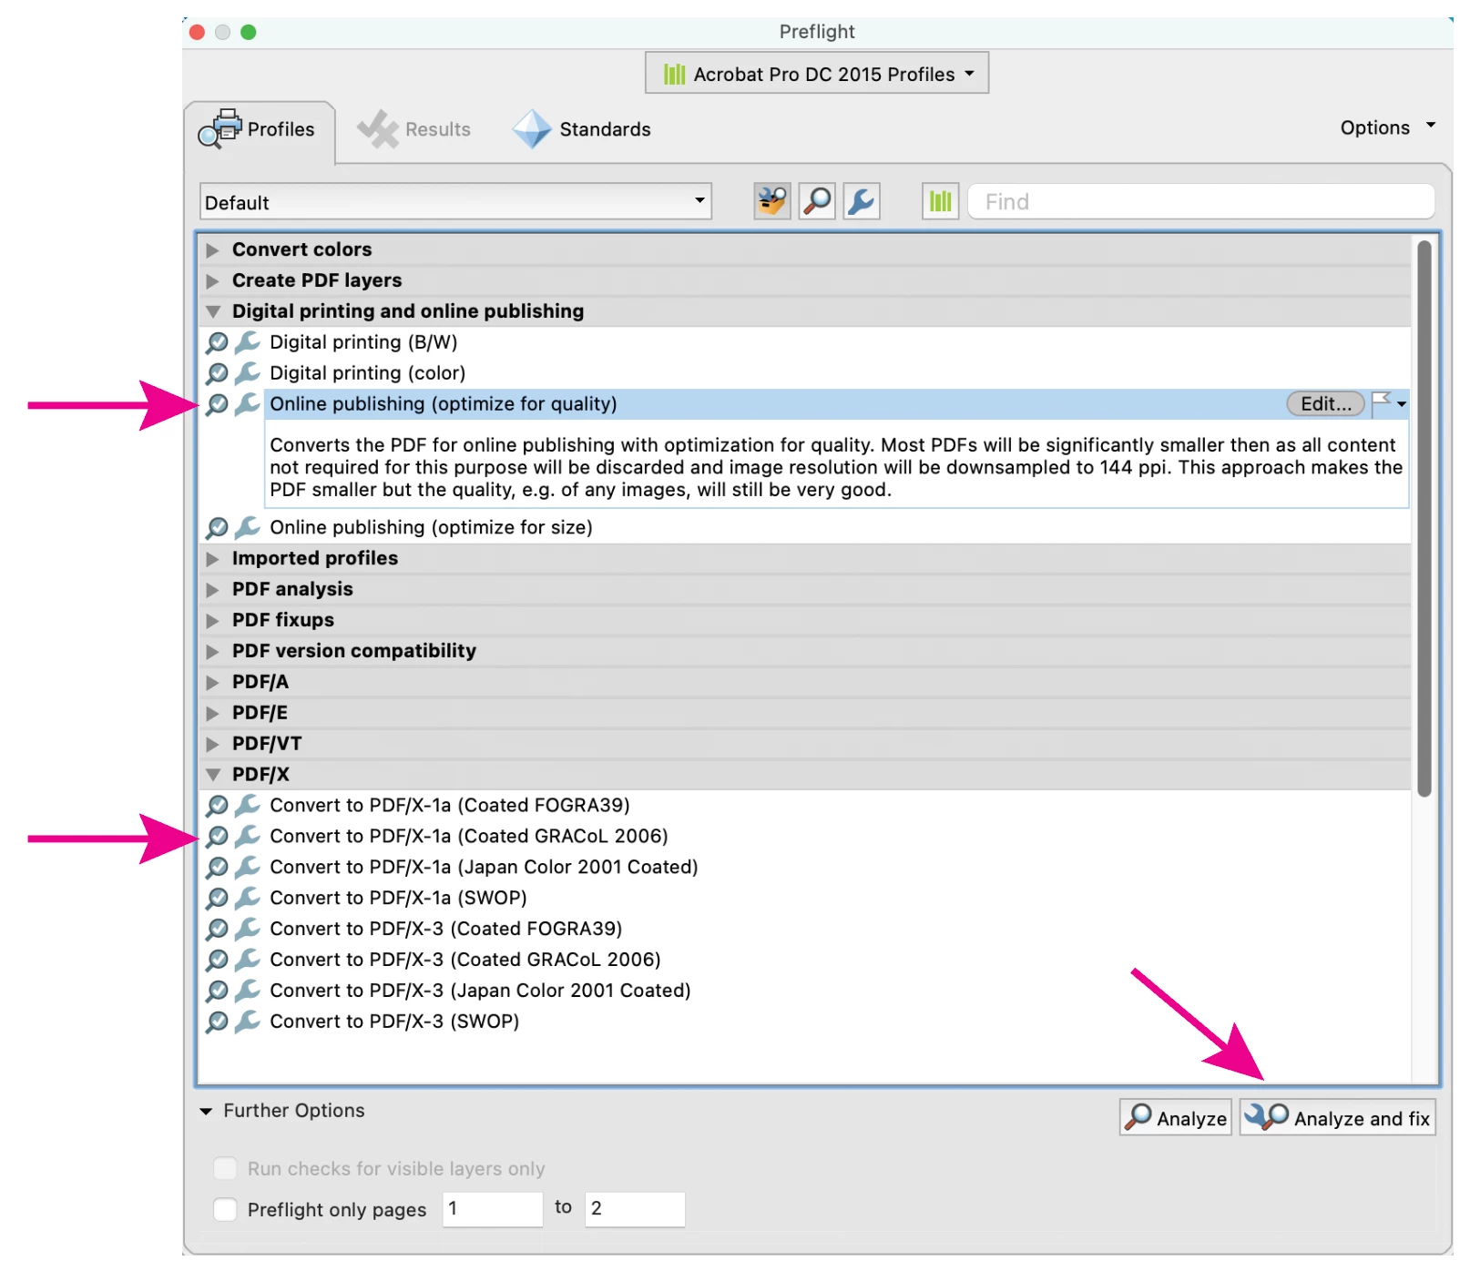Click wrench icon of Convert to PDF/X-3 (SWOP)
This screenshot has width=1470, height=1271.
coord(247,1022)
